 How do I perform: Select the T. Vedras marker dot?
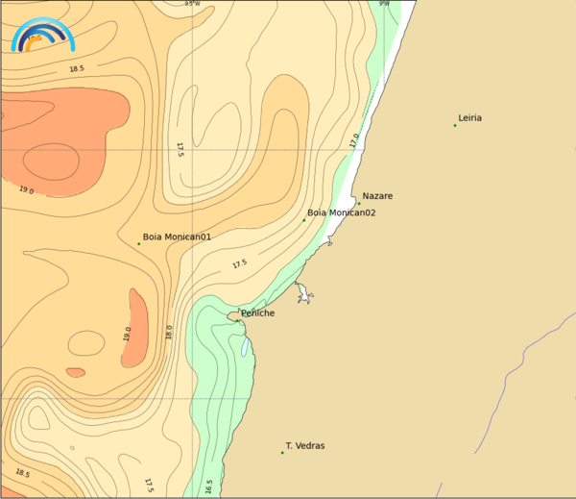(282, 452)
